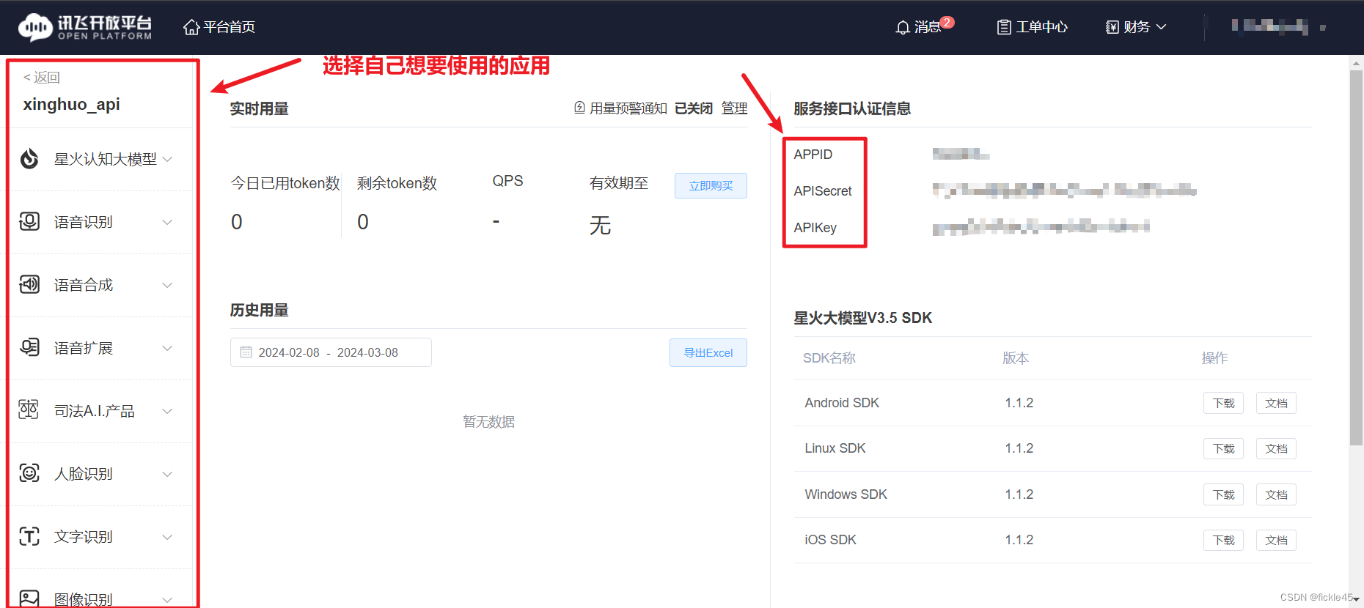Image resolution: width=1364 pixels, height=608 pixels.
Task: Click the message badge showing 2
Action: tap(947, 22)
